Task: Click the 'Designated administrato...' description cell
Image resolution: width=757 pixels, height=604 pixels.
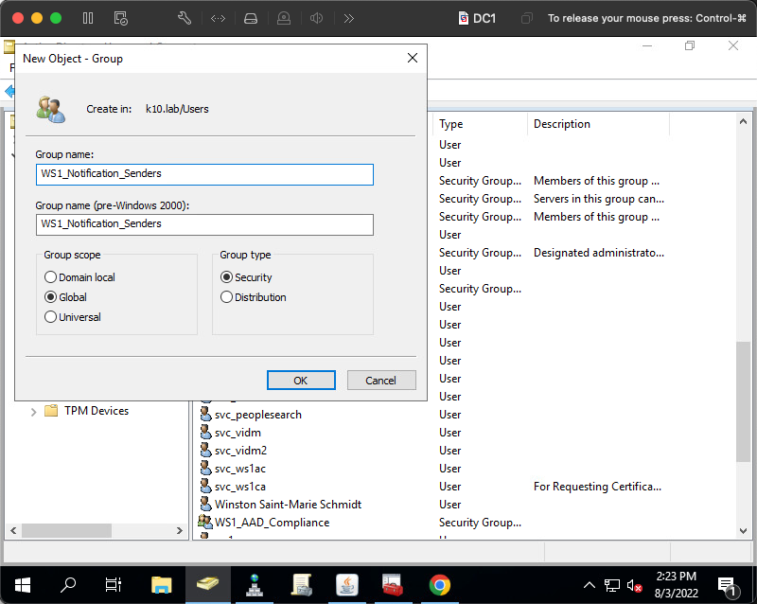Action: click(x=599, y=253)
